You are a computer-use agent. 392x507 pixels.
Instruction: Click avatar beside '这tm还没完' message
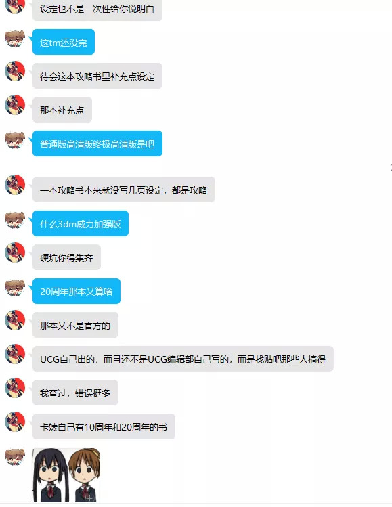click(x=15, y=39)
